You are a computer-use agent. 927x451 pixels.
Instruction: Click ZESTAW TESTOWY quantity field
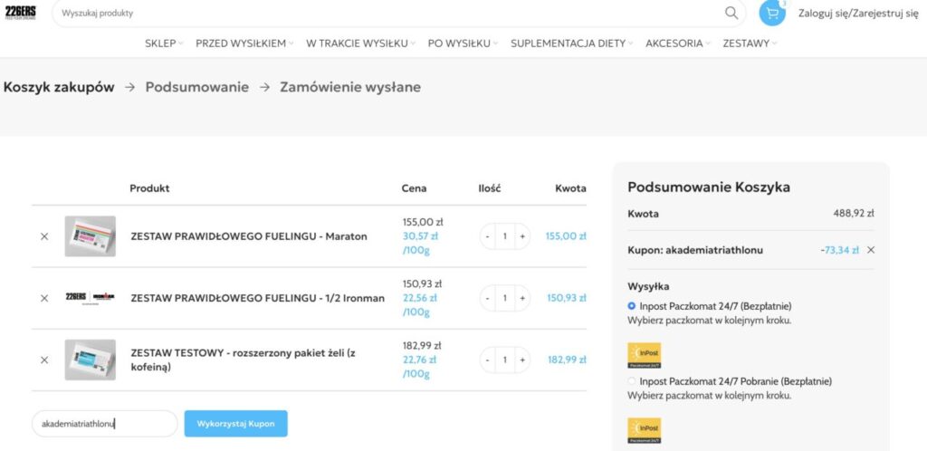tap(505, 360)
